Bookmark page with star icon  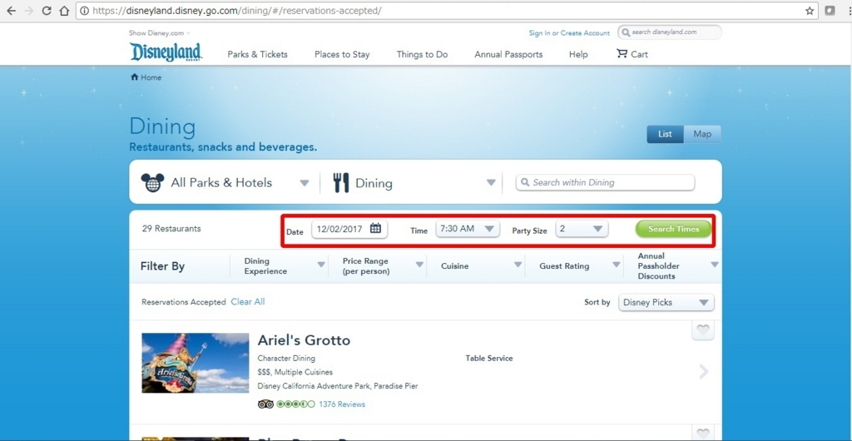(x=810, y=11)
